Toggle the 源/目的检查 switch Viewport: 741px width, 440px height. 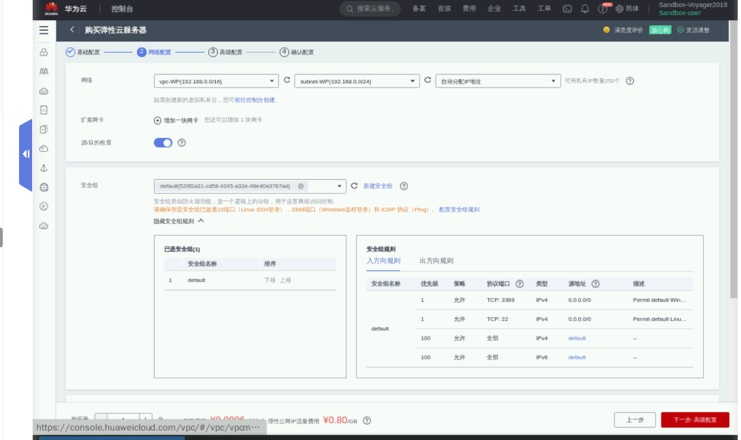pyautogui.click(x=163, y=143)
